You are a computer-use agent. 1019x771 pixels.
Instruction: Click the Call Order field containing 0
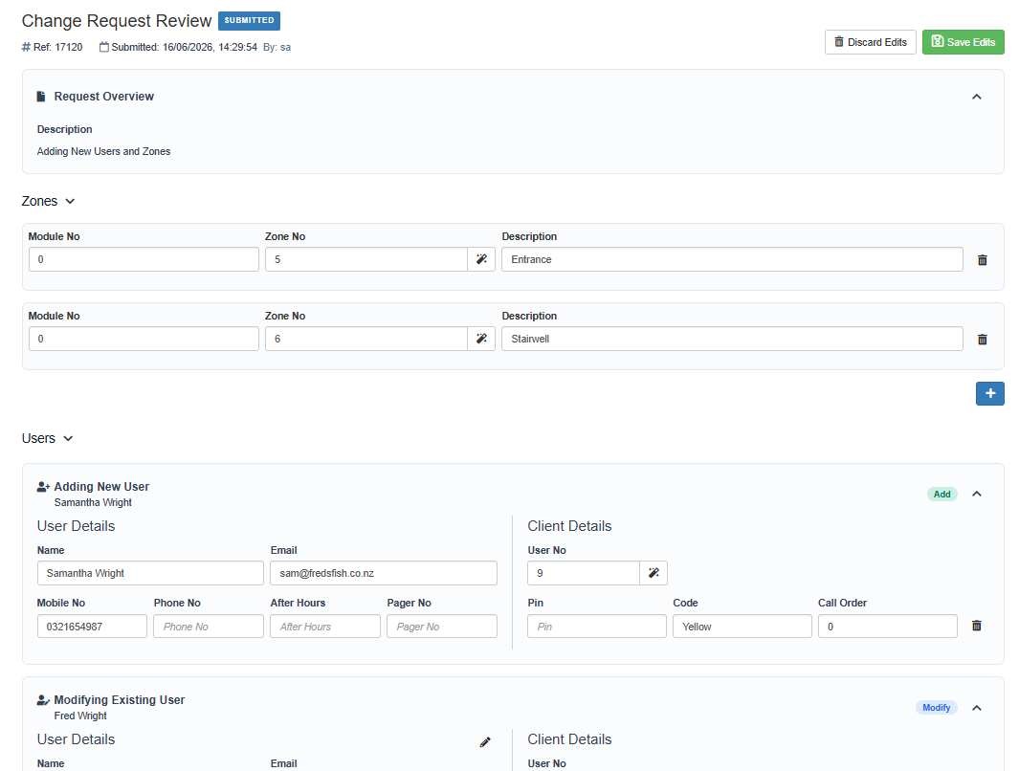tap(887, 627)
